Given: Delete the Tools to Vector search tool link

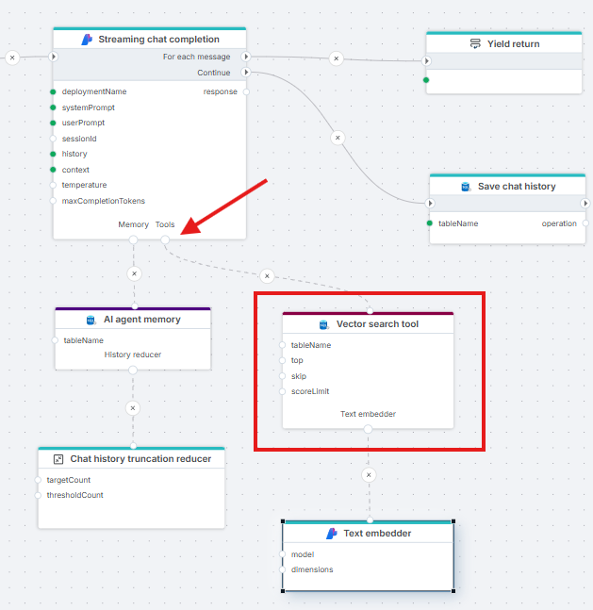Looking at the screenshot, I should click(267, 276).
